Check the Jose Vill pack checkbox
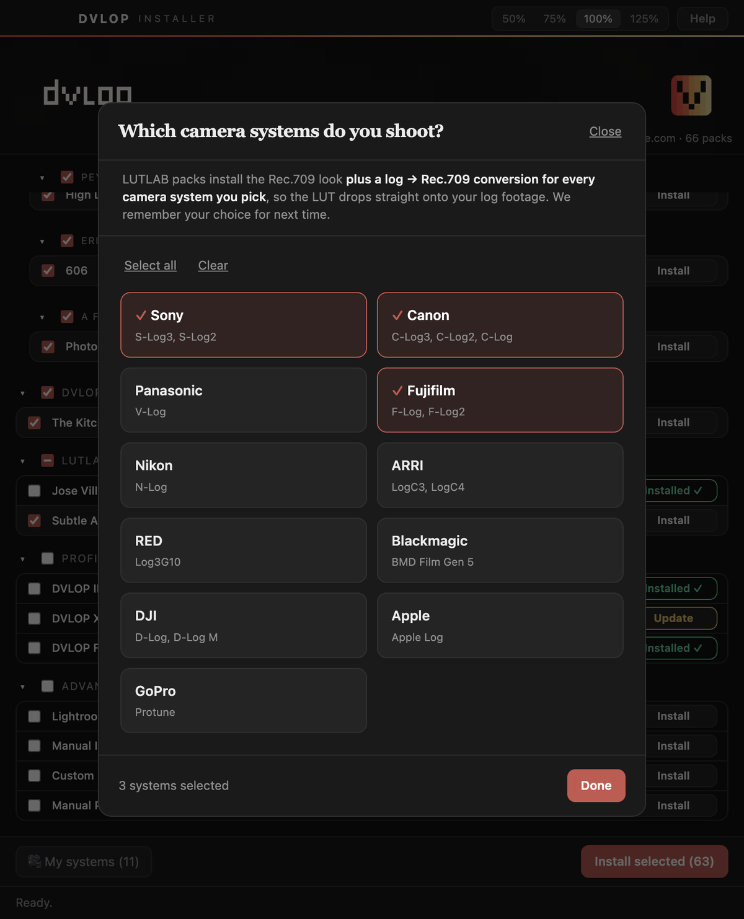The width and height of the screenshot is (744, 919). click(35, 491)
